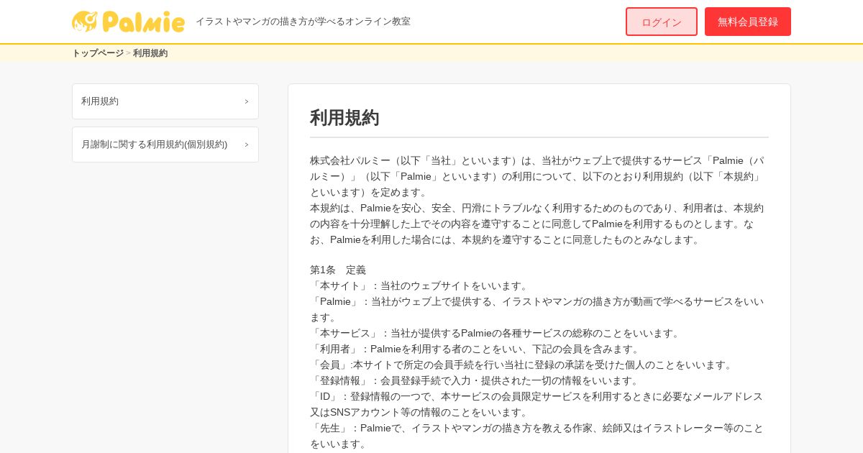
Task: Click the 第1条 定義 section heading
Action: pos(338,270)
